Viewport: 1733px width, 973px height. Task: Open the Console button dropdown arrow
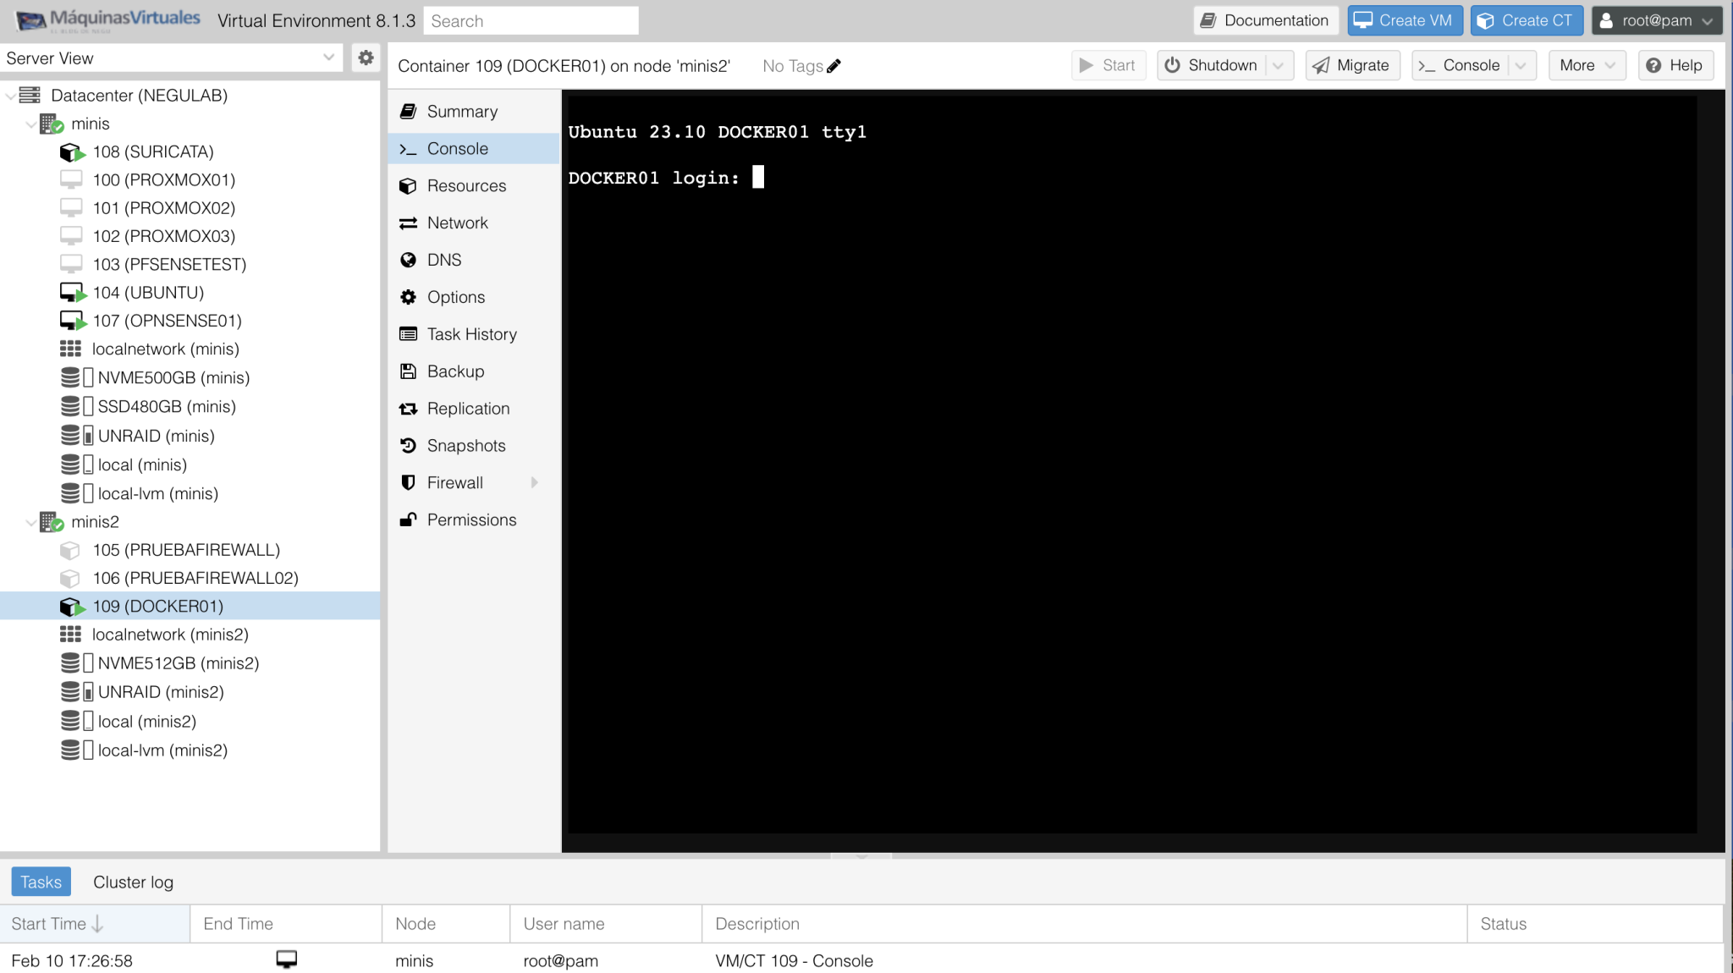click(1521, 65)
